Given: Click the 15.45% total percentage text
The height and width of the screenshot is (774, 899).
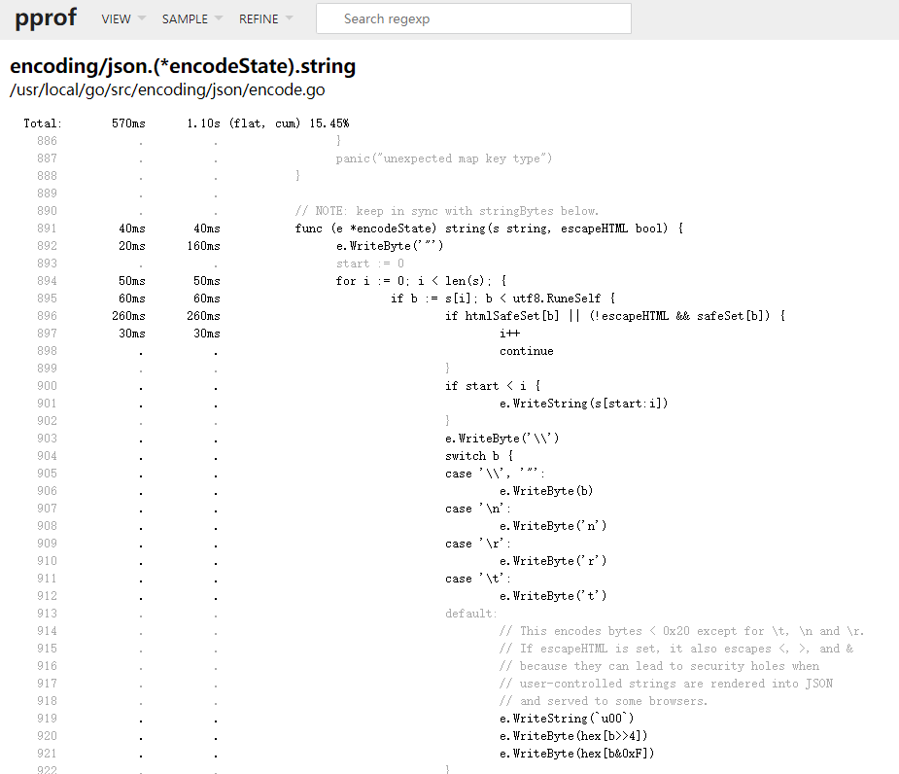Looking at the screenshot, I should click(x=329, y=123).
